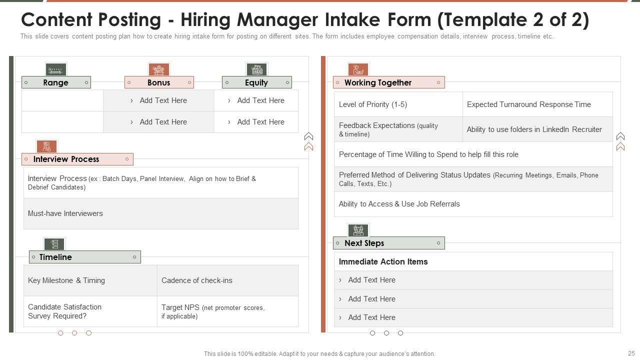640x360 pixels.
Task: Select the Interview Process section icon
Action: coord(46,146)
